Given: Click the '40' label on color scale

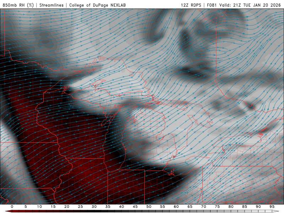Looking at the screenshot, I should (121, 207).
